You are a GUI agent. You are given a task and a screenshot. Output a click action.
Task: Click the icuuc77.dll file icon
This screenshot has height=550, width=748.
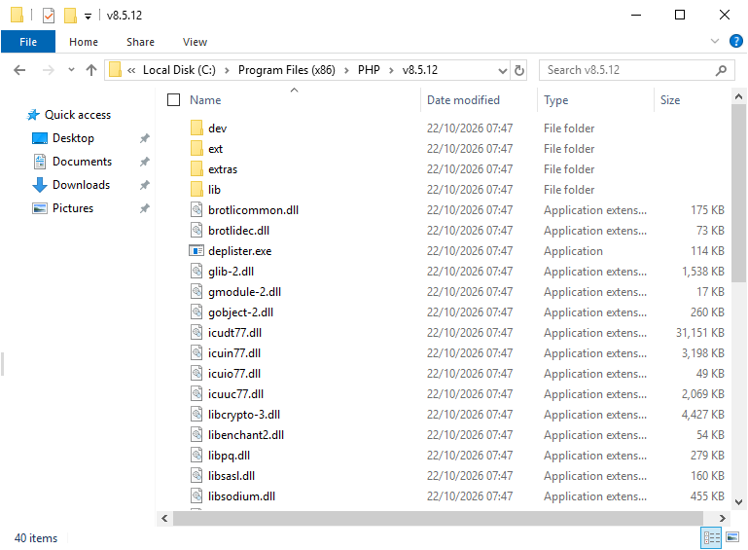point(196,394)
